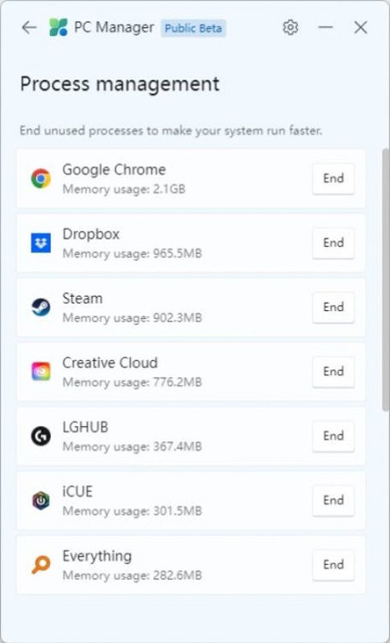Select the Dropbox icon
The image size is (390, 643).
click(x=41, y=243)
